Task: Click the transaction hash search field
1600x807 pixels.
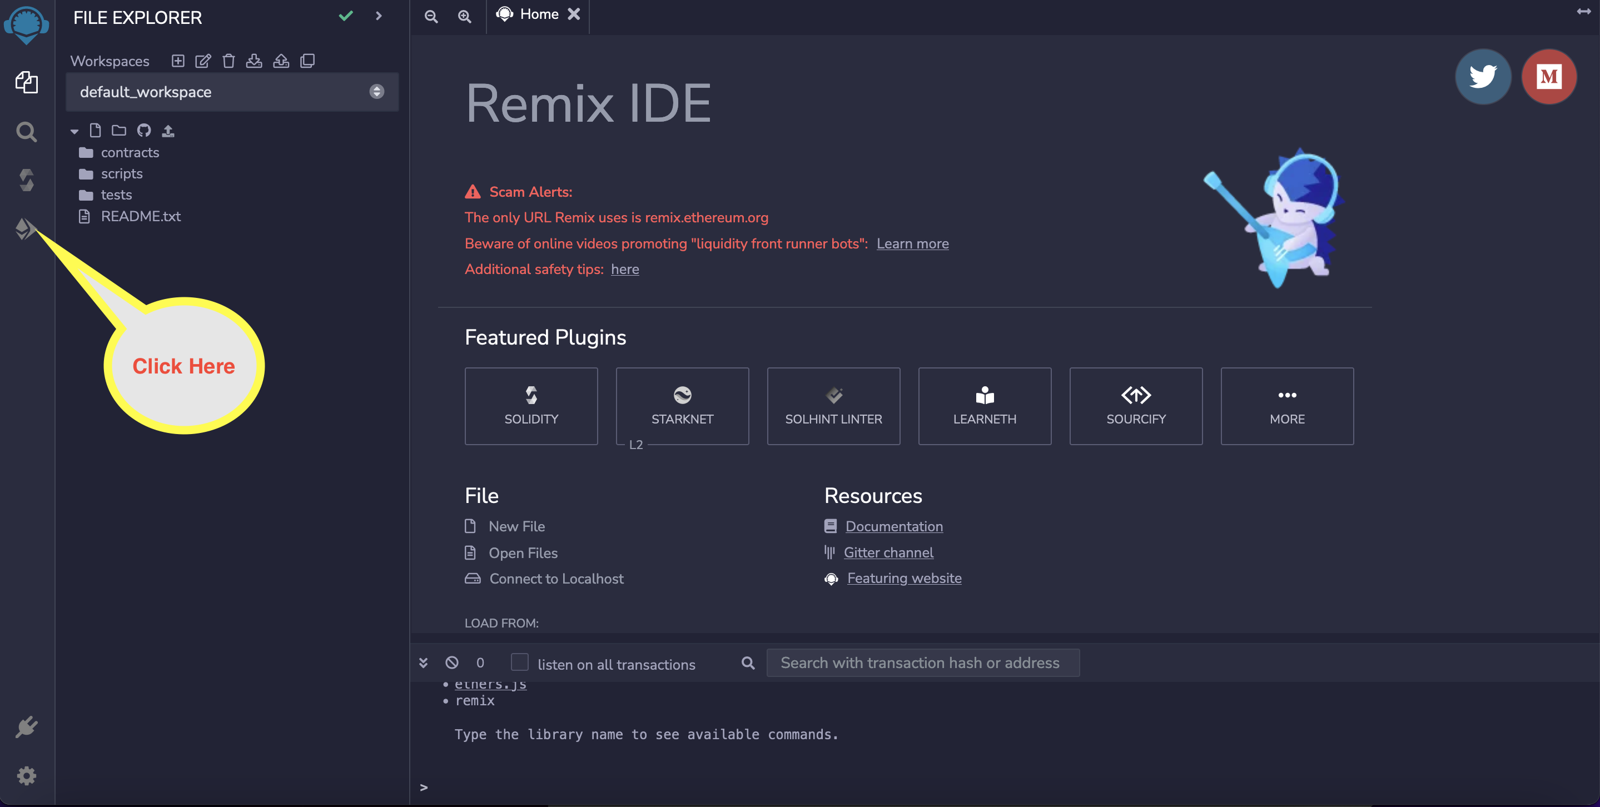Action: tap(922, 662)
